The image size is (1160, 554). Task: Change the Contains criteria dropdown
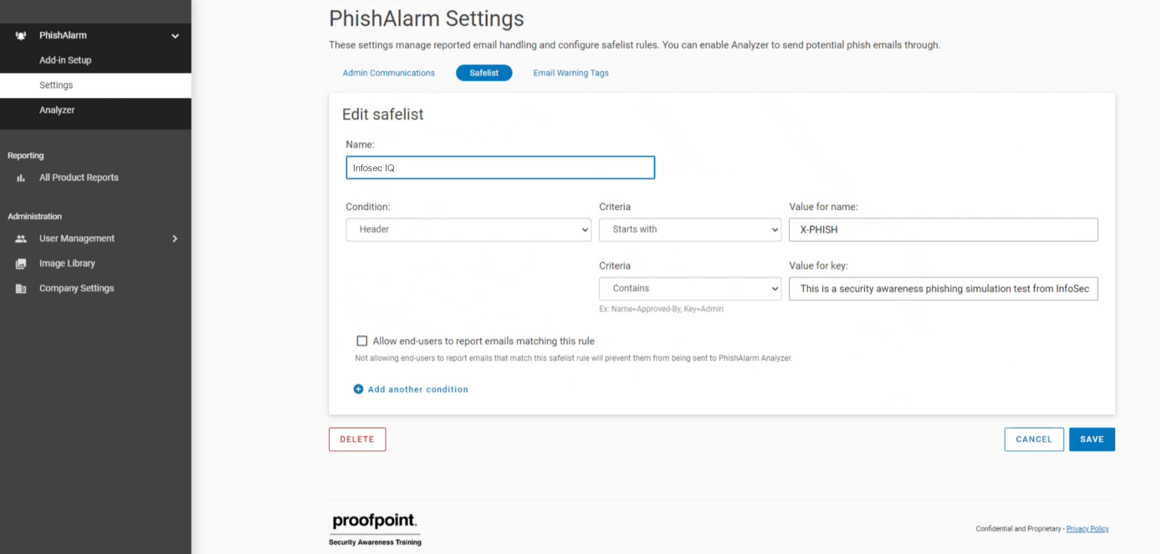coord(690,288)
